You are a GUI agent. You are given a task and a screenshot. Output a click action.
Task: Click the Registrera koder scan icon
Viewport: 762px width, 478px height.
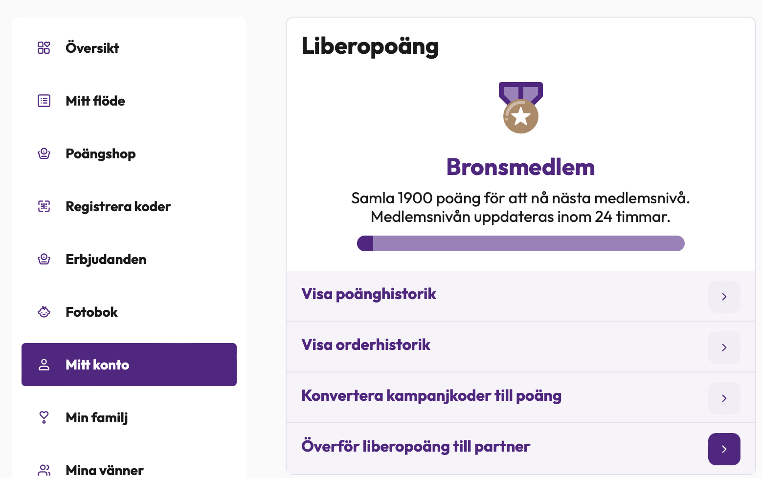(x=44, y=206)
